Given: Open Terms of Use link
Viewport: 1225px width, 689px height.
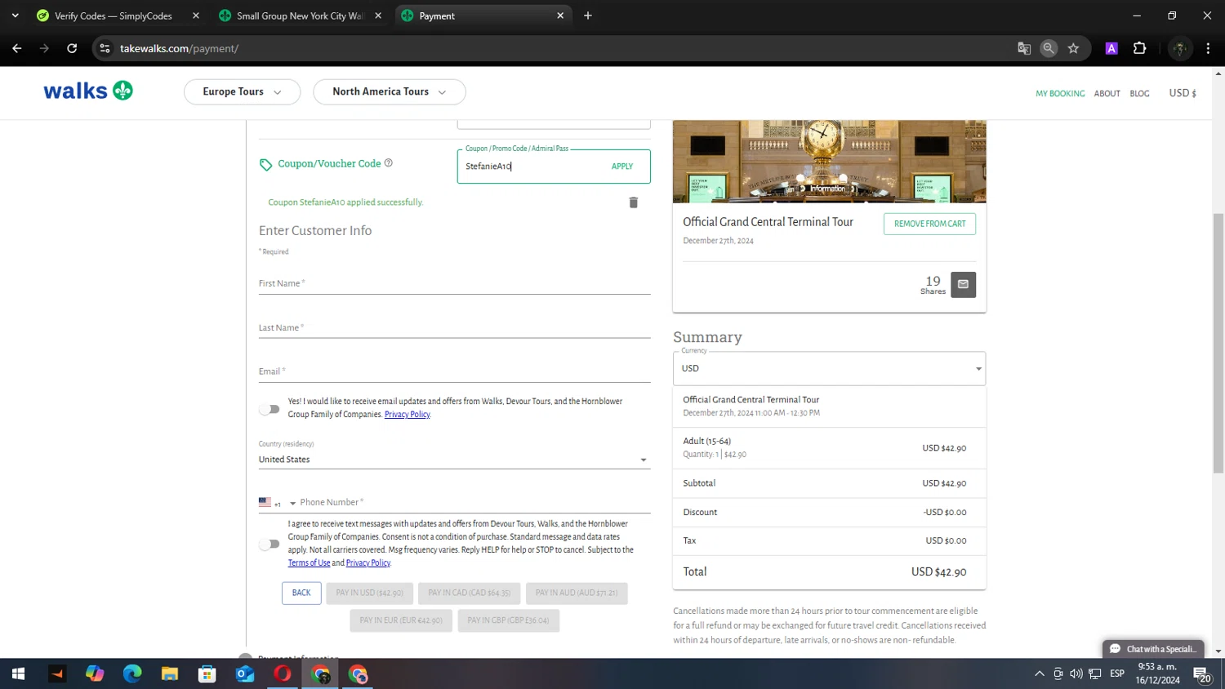Looking at the screenshot, I should tap(309, 563).
